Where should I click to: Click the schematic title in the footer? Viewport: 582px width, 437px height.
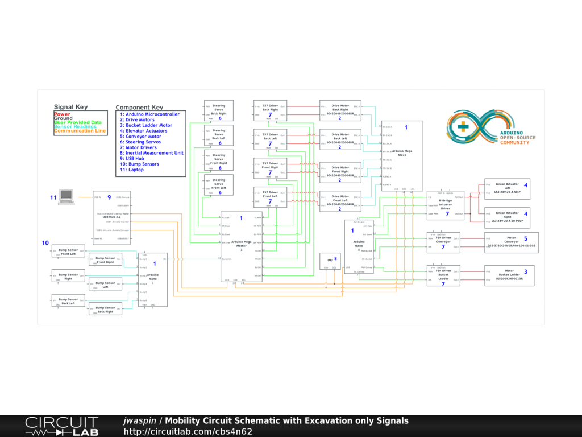click(286, 421)
